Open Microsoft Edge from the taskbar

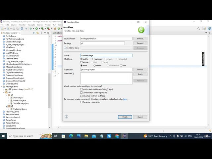[x=71, y=136]
